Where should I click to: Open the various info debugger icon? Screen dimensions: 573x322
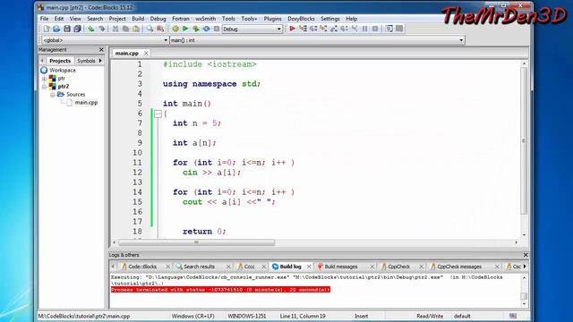(x=399, y=29)
